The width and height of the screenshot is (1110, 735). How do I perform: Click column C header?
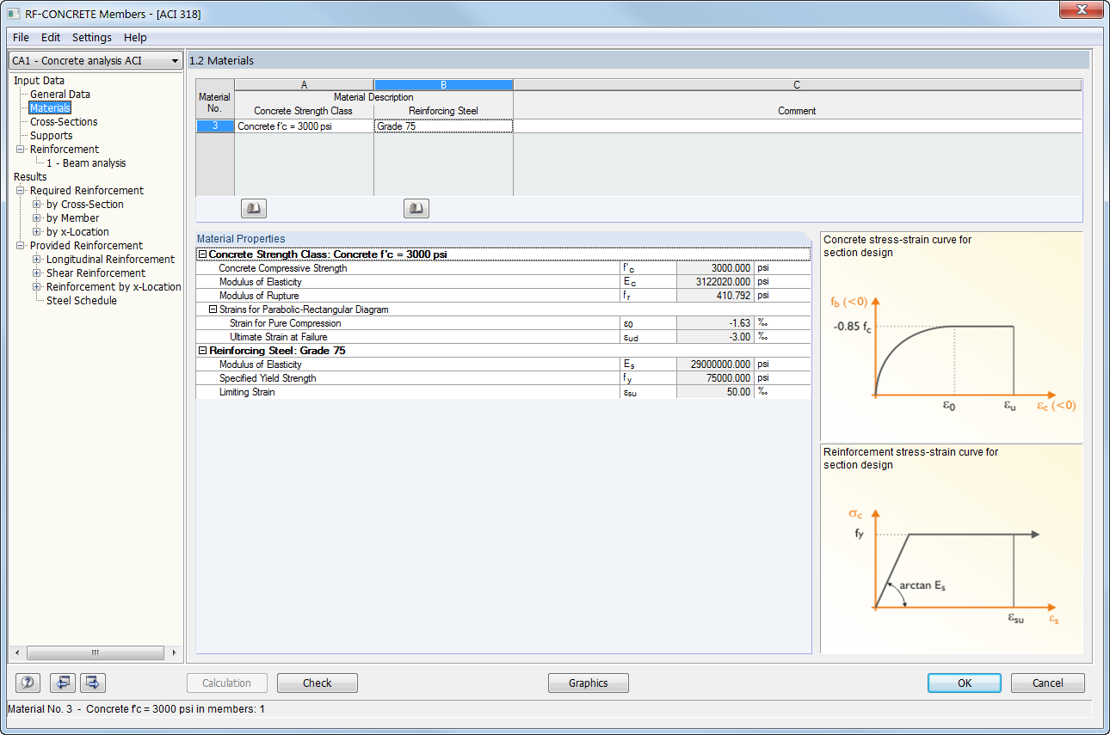pyautogui.click(x=797, y=85)
